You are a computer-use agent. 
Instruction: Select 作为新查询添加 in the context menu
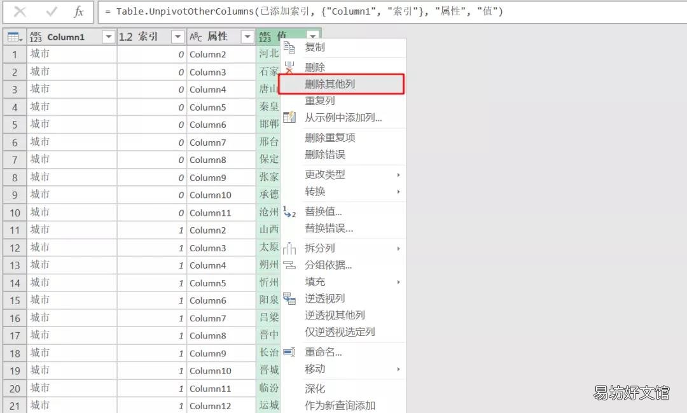tap(340, 405)
